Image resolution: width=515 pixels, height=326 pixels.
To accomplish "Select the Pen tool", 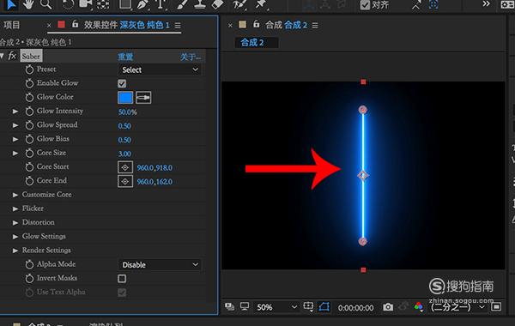I will pos(142,4).
